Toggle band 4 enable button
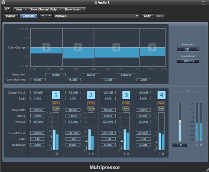 tap(161, 95)
